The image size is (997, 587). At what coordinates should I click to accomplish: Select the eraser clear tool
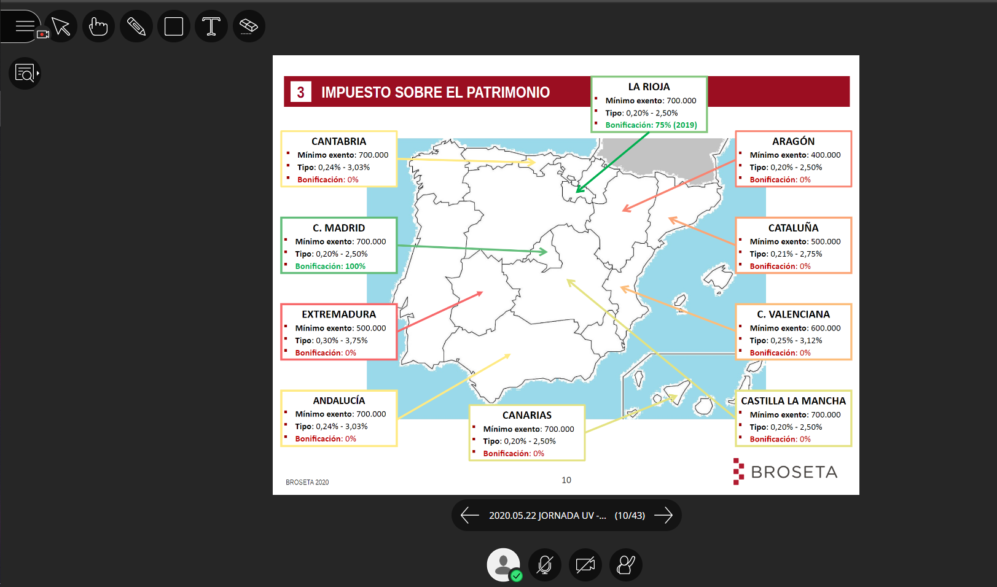click(249, 26)
